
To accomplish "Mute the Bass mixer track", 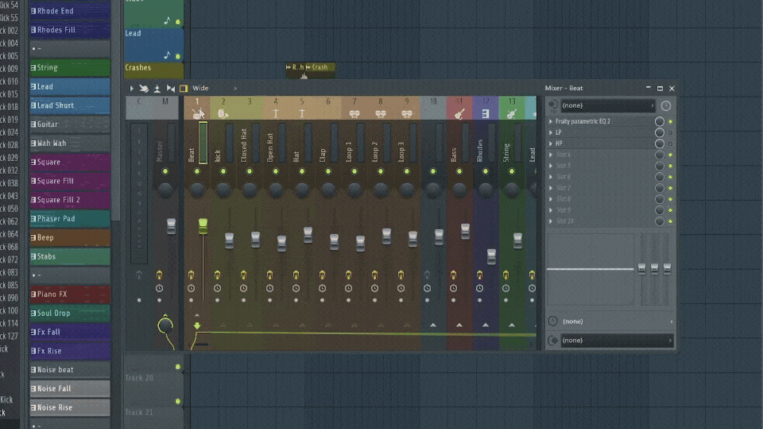I will (459, 172).
